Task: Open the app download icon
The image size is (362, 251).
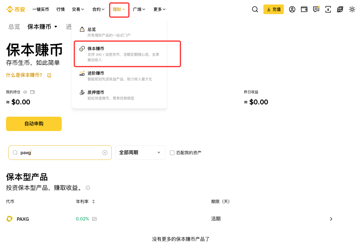Action: [328, 9]
